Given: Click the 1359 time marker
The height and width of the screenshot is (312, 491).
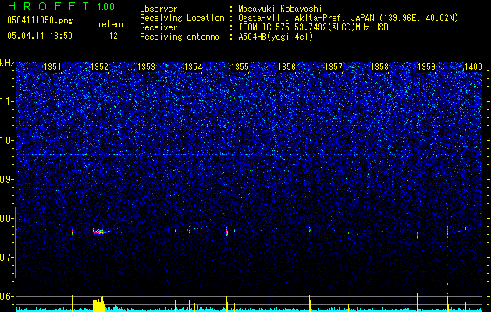Looking at the screenshot, I should 427,67.
